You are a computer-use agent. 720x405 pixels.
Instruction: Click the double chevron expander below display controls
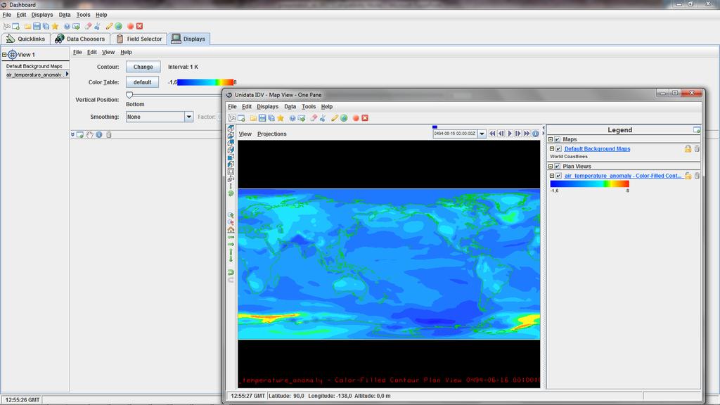point(72,134)
